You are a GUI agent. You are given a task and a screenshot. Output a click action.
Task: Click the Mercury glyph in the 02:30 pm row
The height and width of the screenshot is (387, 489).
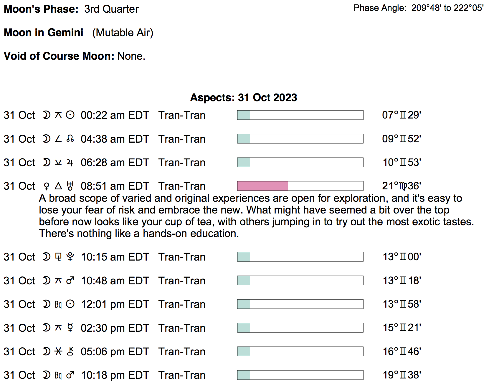pos(70,328)
